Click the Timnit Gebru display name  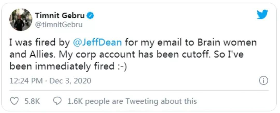(60, 16)
